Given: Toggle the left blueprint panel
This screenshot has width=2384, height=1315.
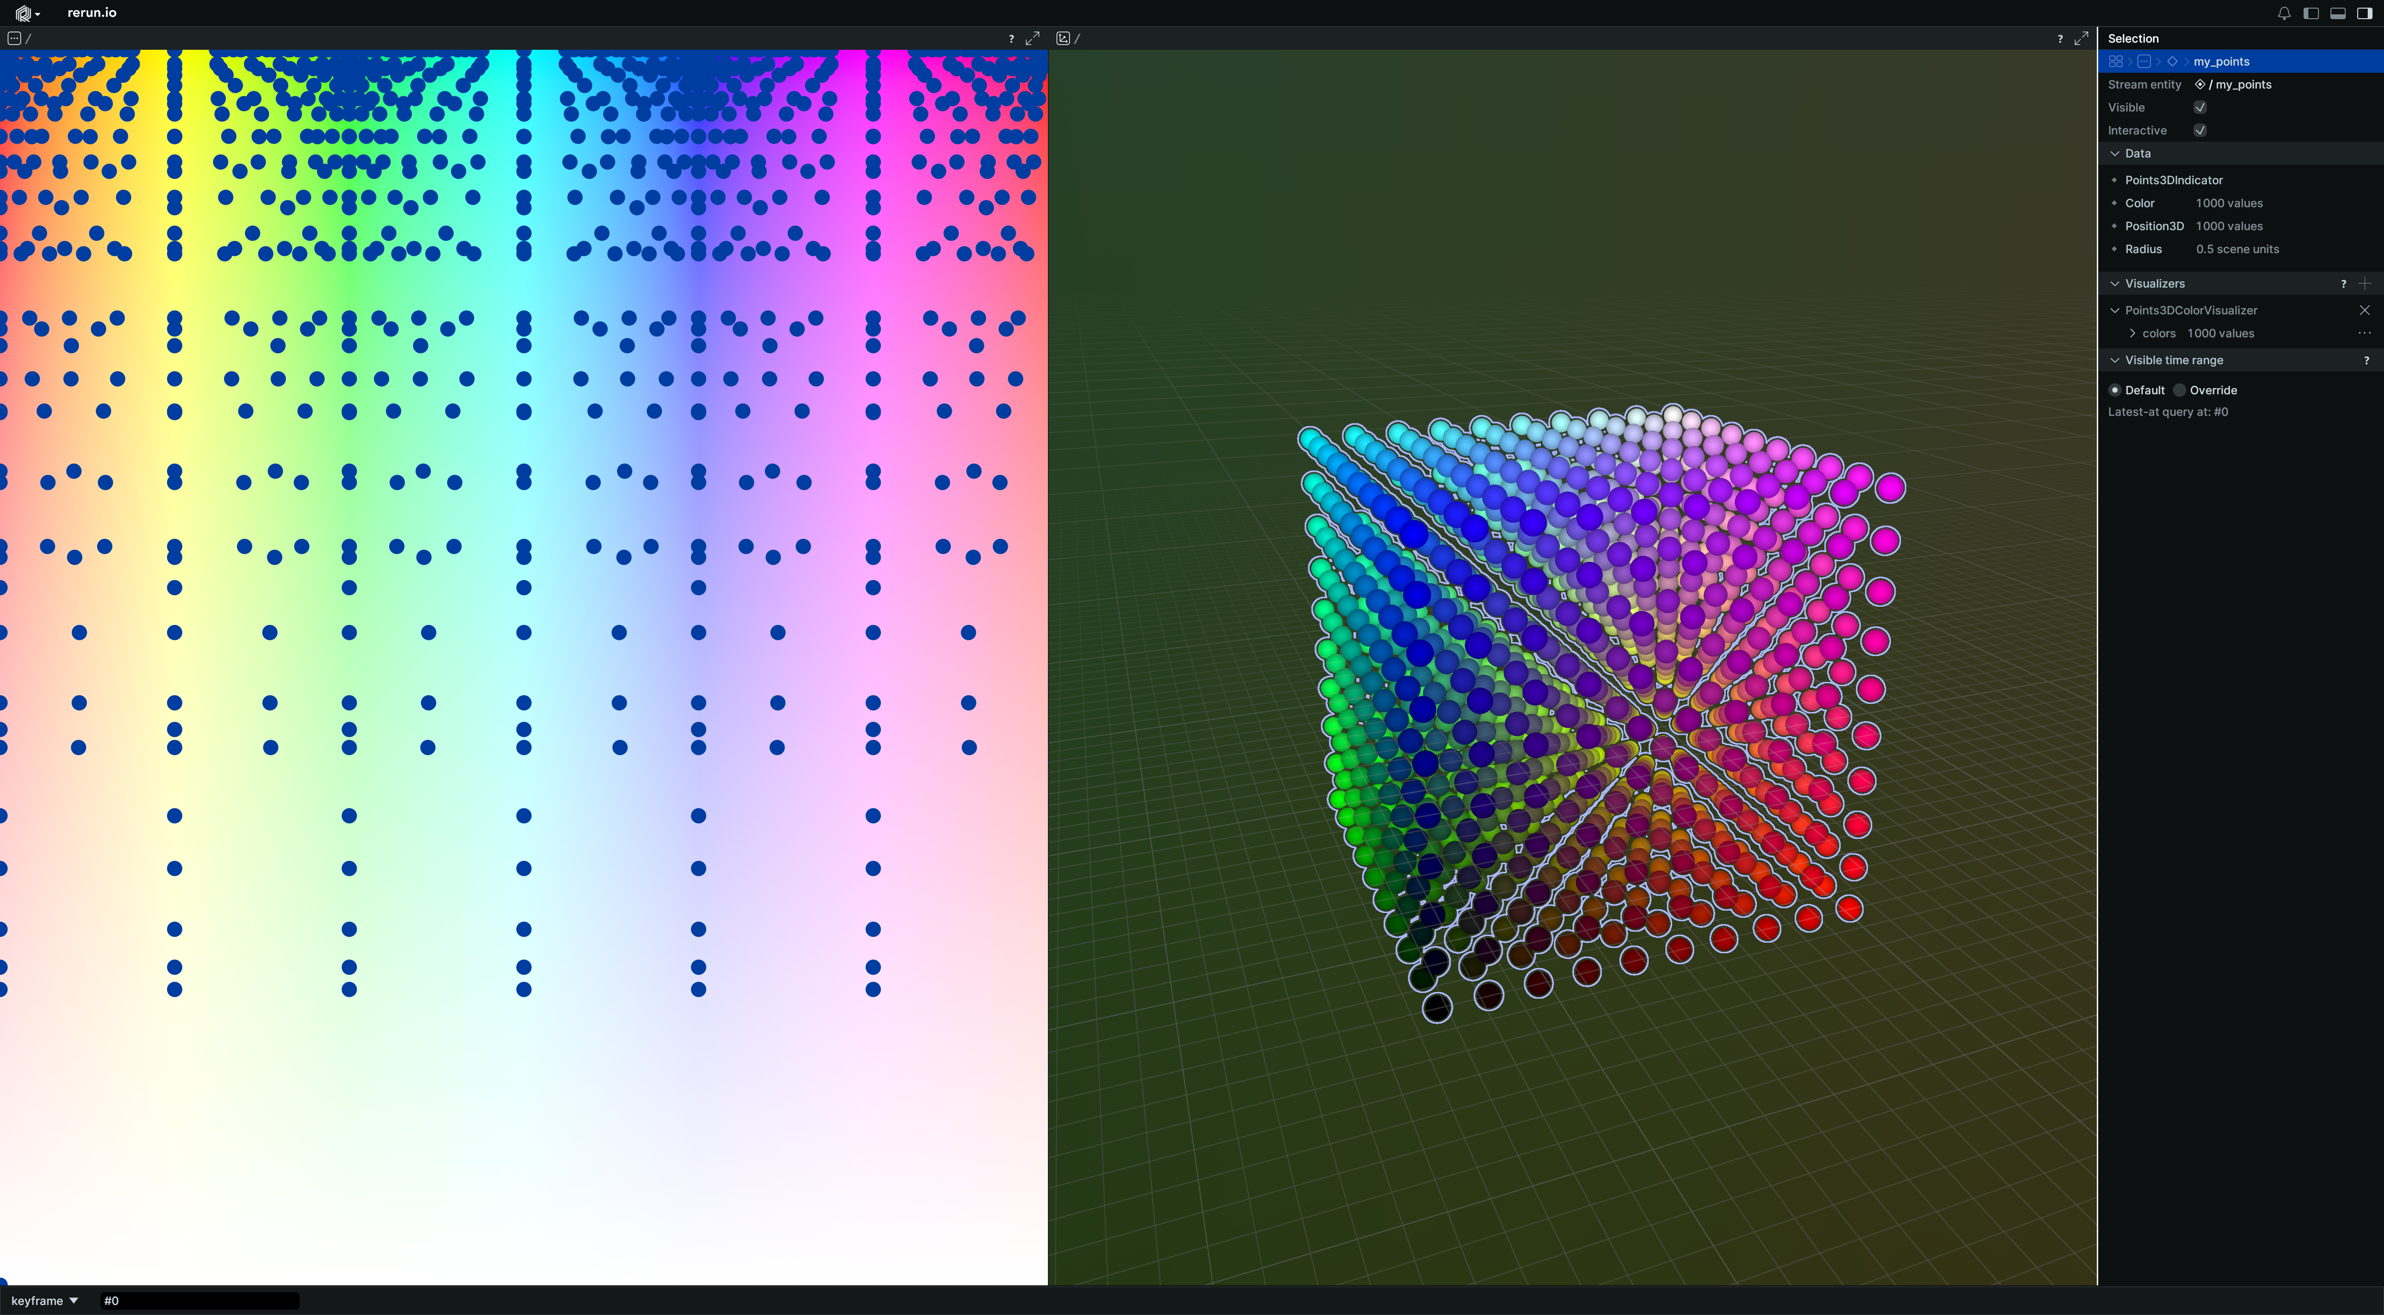Looking at the screenshot, I should [2311, 13].
